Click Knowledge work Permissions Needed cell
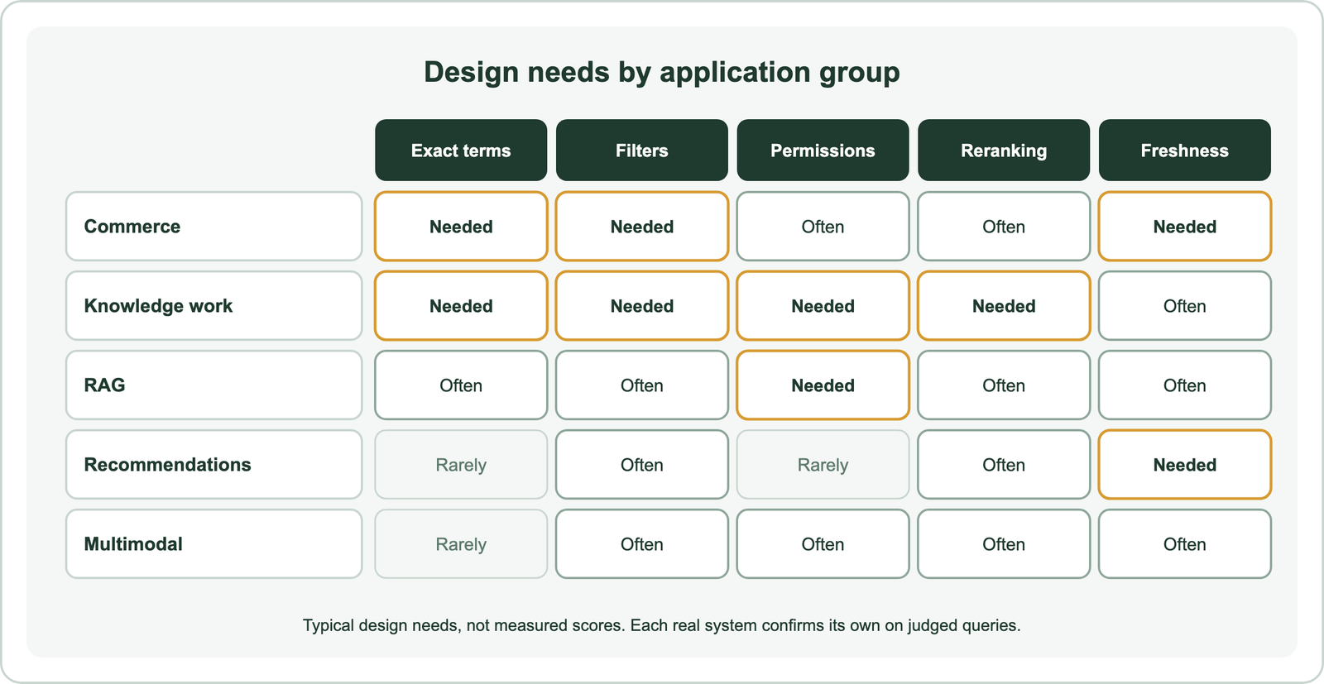 tap(823, 306)
